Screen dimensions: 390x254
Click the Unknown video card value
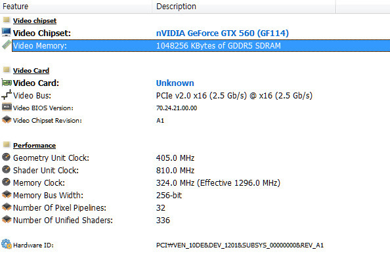coord(175,83)
